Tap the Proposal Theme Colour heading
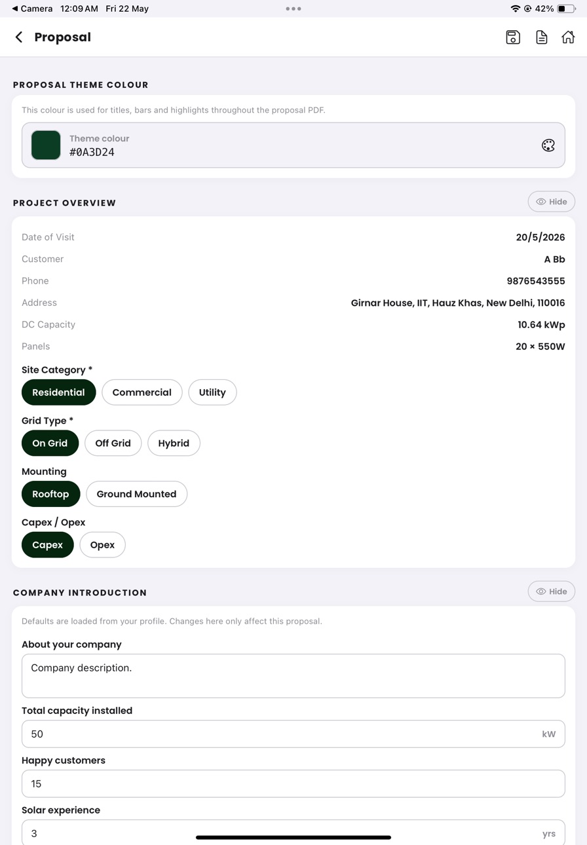587x845 pixels. pos(81,85)
